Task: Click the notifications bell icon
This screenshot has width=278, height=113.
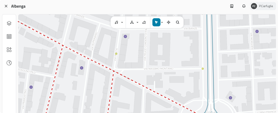Action: pos(244,6)
